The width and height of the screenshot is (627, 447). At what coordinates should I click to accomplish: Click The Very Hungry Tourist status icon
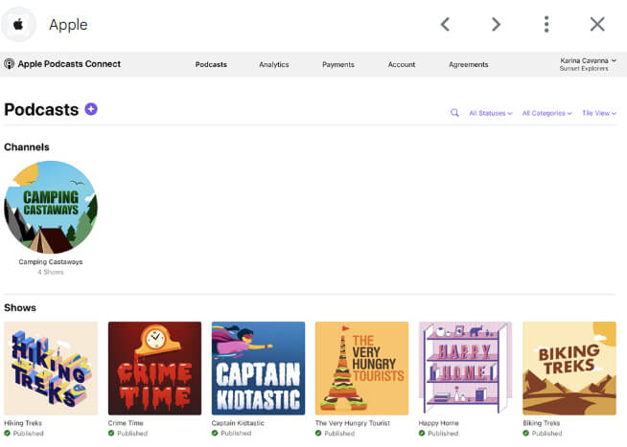coord(318,433)
